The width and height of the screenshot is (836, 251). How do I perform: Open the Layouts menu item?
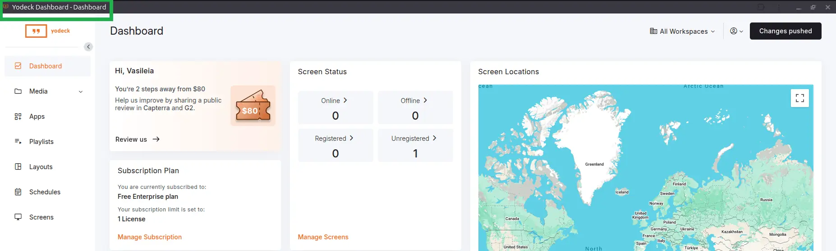(x=48, y=167)
